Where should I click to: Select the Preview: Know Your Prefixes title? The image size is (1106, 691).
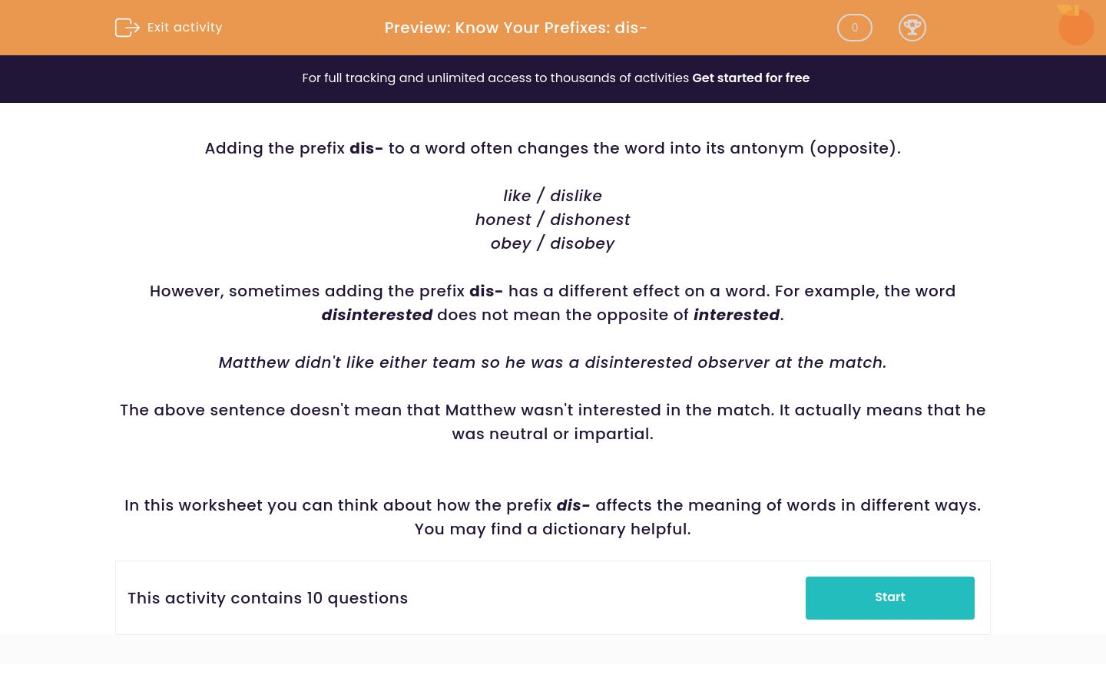515,28
